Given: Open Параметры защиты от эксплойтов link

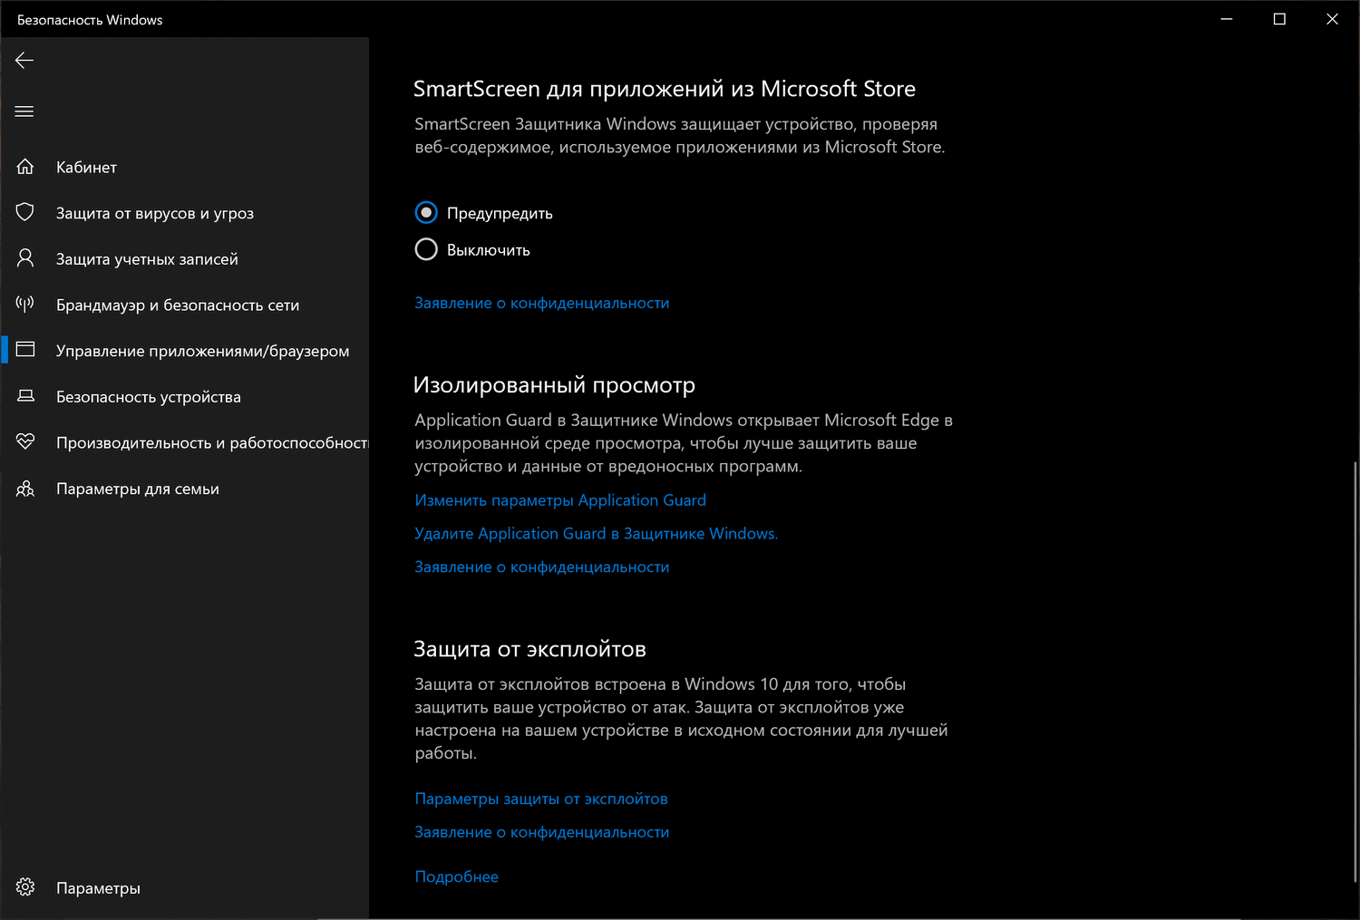Looking at the screenshot, I should pos(541,799).
